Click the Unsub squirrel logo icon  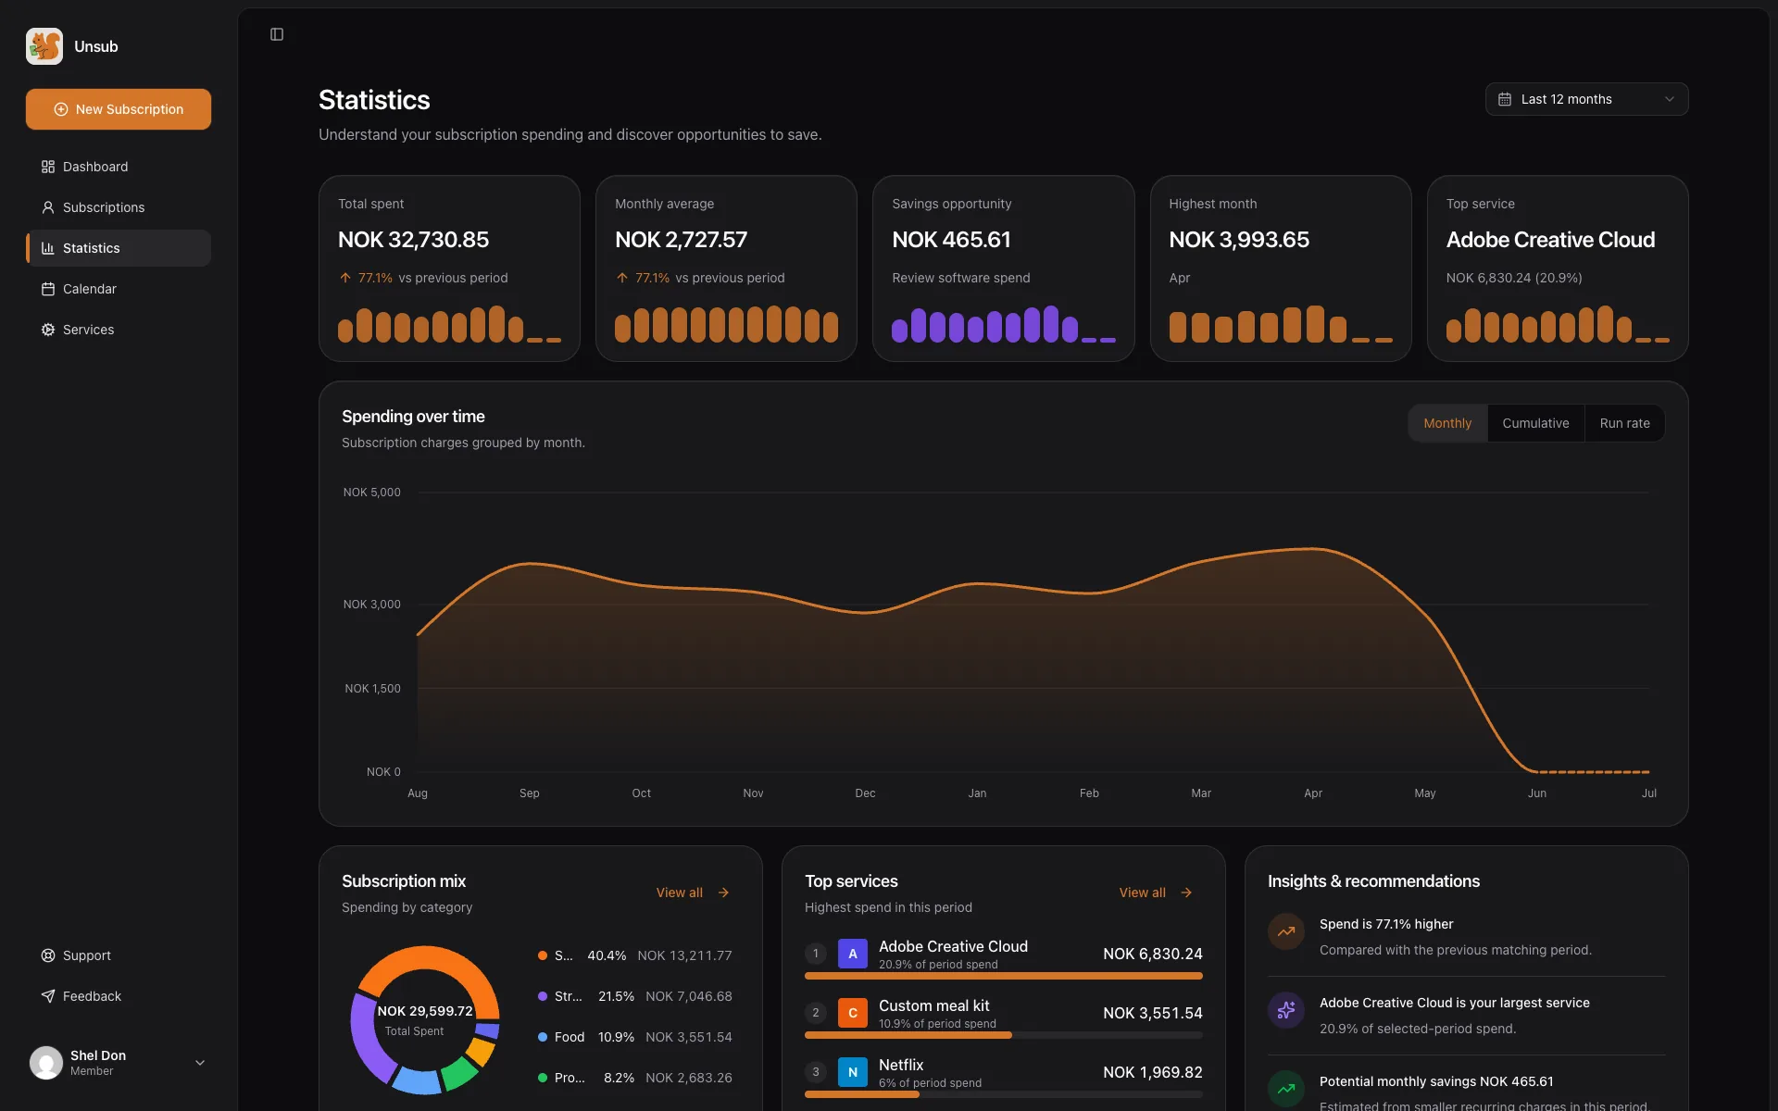point(44,46)
